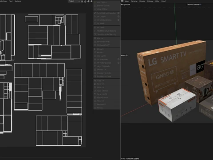Open the viewport Filter menu
213x160 pixels.
(157, 1)
